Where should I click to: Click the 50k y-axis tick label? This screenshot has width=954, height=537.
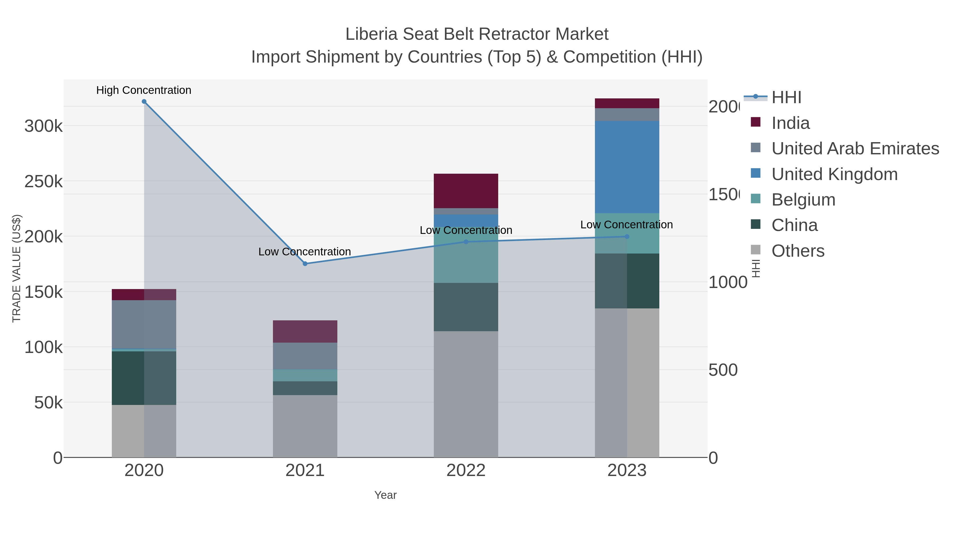[48, 403]
